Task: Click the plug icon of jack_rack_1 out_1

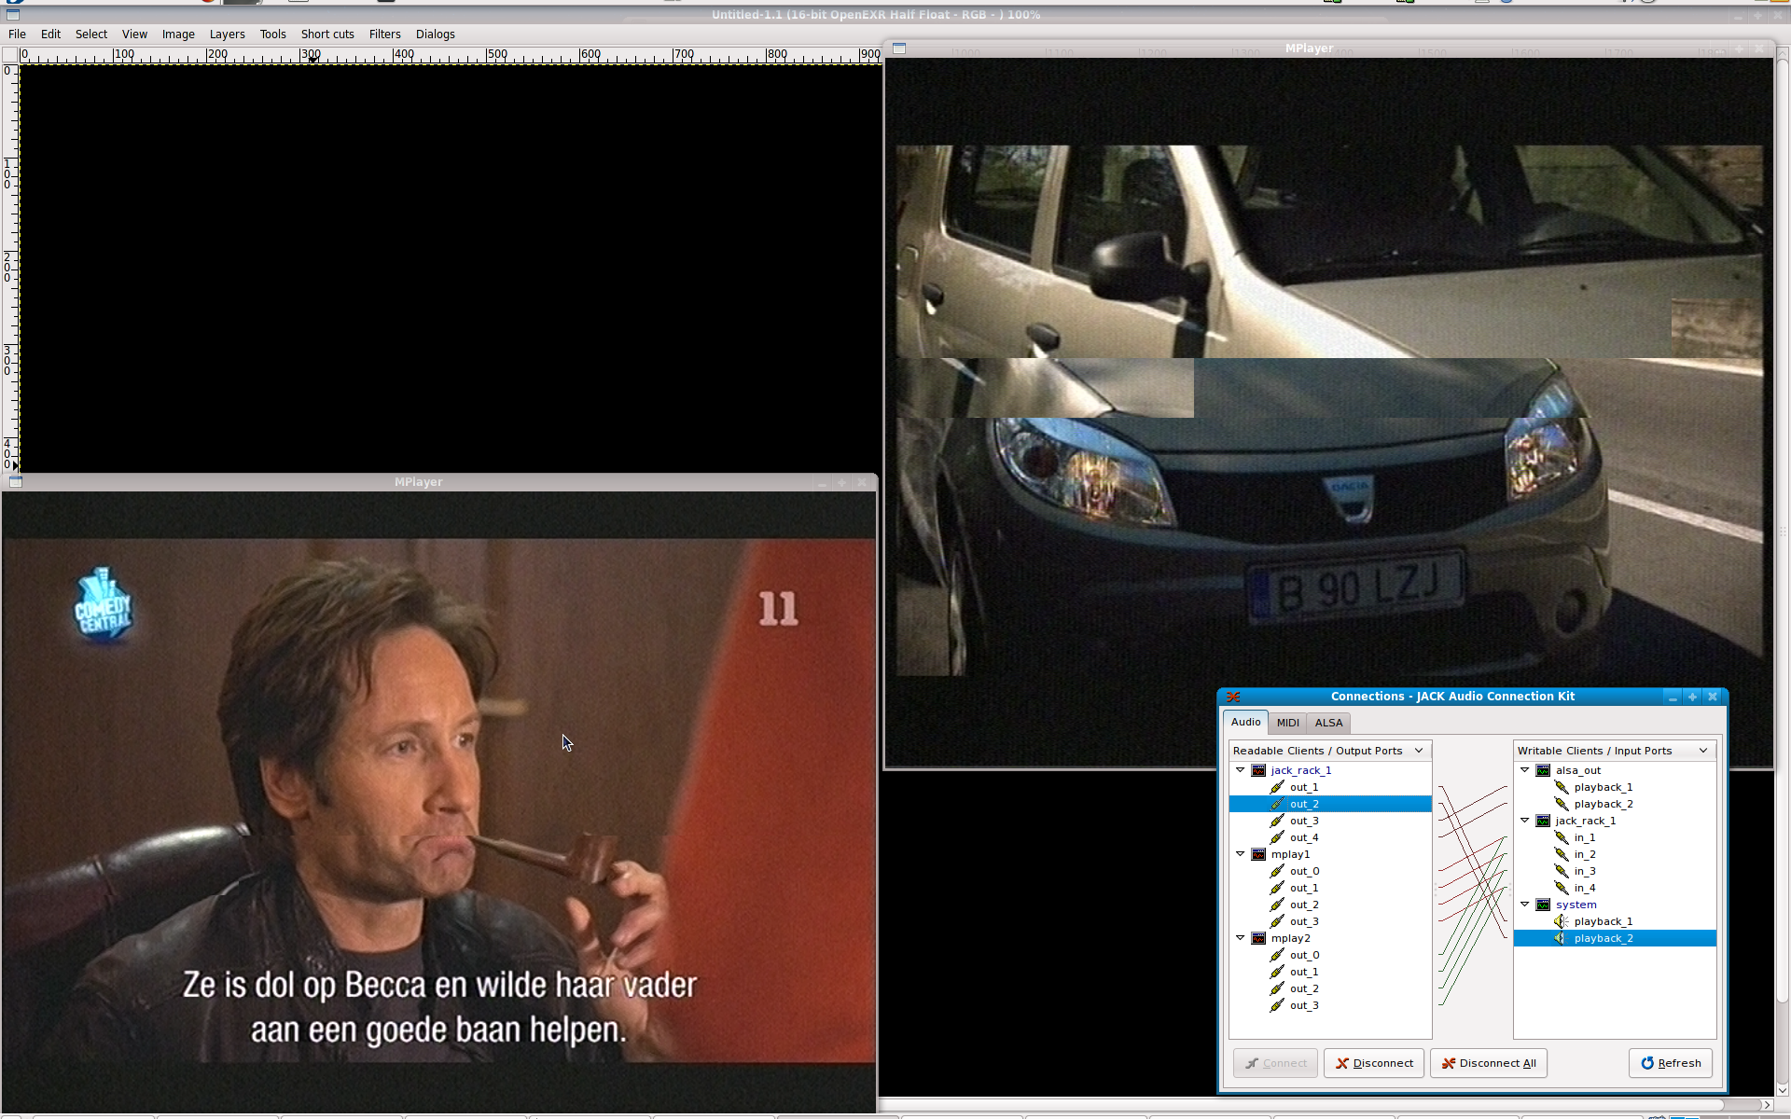Action: click(x=1277, y=787)
